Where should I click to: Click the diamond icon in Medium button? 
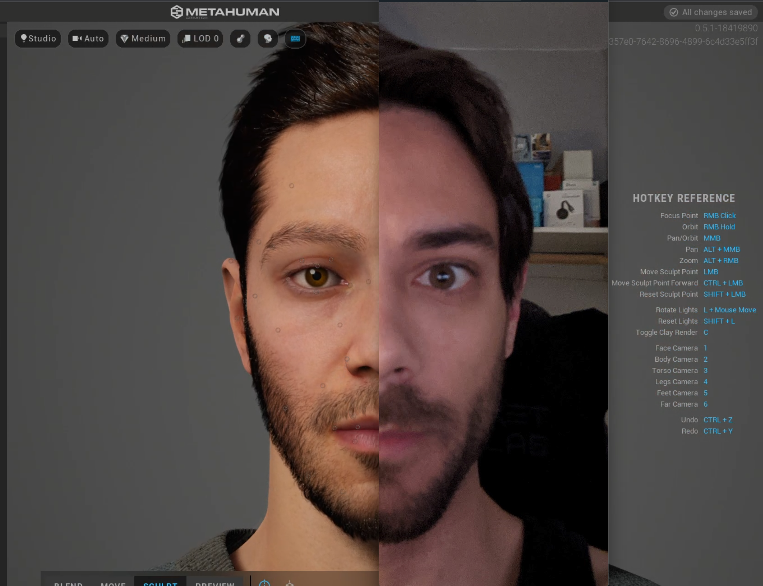coord(124,39)
